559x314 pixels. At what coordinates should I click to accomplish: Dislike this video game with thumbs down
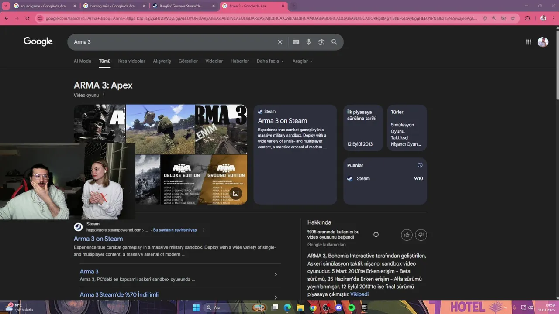pos(421,235)
